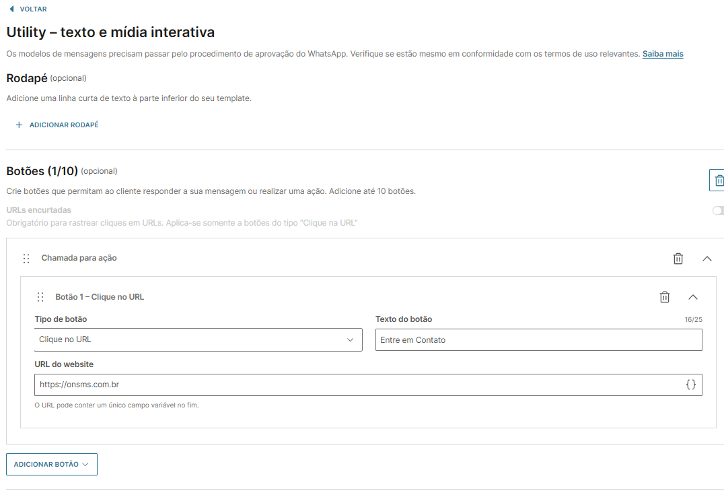Click the back arrow icon beside VOLTAR
The width and height of the screenshot is (724, 495).
(x=11, y=9)
